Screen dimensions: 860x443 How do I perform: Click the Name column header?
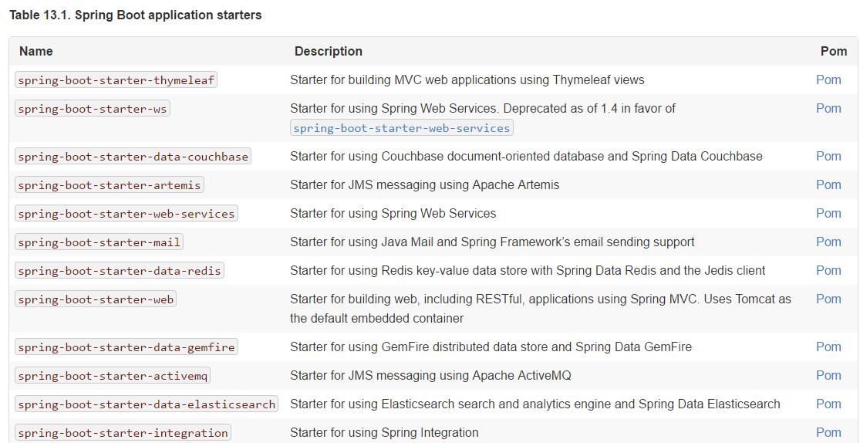[36, 51]
